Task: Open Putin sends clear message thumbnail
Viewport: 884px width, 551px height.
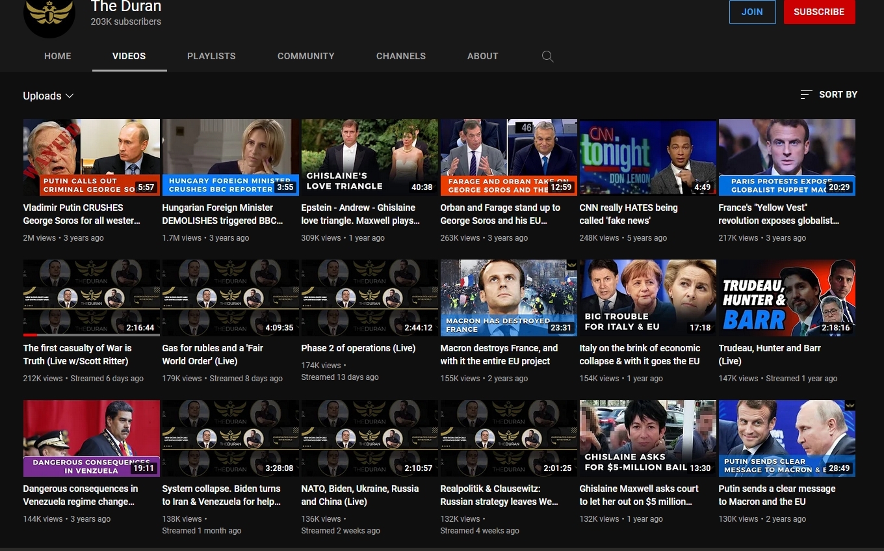Action: (787, 438)
